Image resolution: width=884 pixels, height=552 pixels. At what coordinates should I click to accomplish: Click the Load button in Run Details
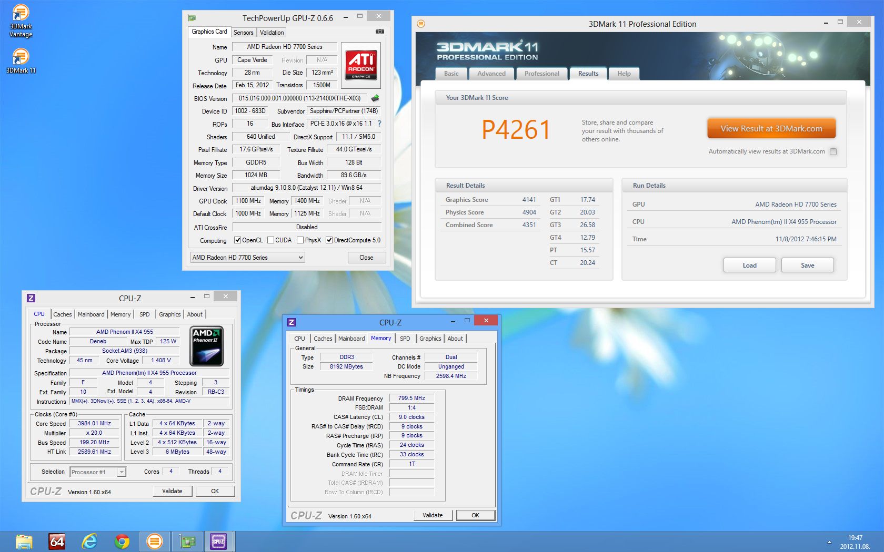(749, 265)
